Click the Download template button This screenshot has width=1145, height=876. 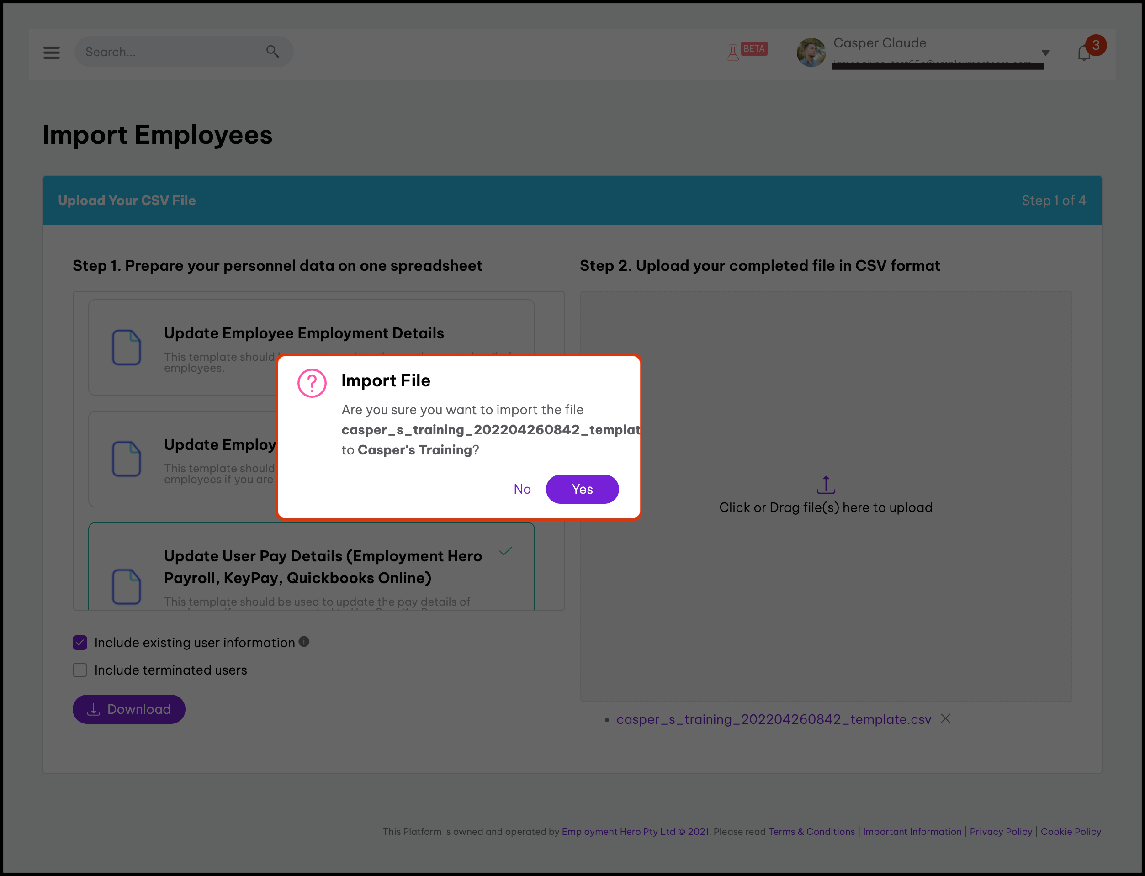pyautogui.click(x=129, y=709)
